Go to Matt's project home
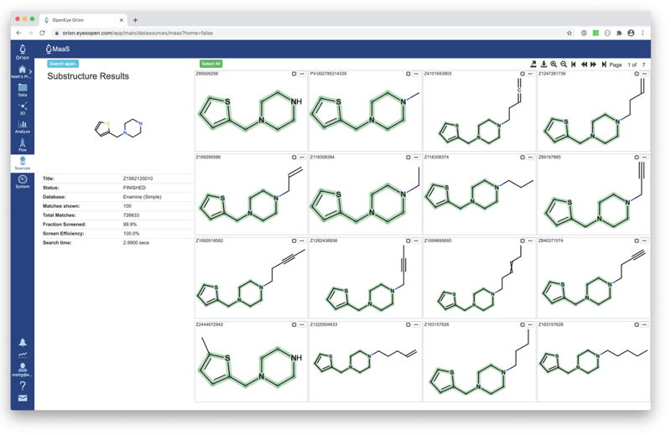The image size is (671, 435). click(20, 71)
